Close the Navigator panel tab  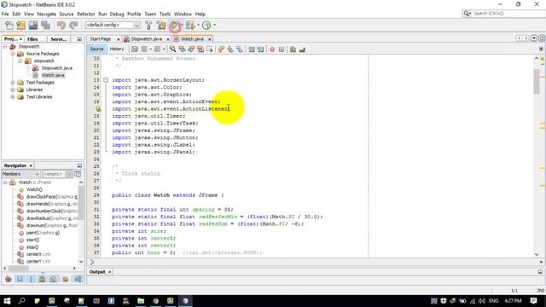(x=31, y=165)
